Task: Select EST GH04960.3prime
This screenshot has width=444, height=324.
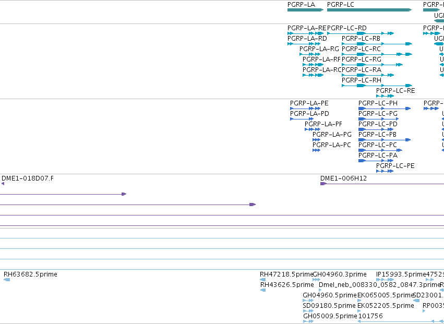Action: (316, 280)
